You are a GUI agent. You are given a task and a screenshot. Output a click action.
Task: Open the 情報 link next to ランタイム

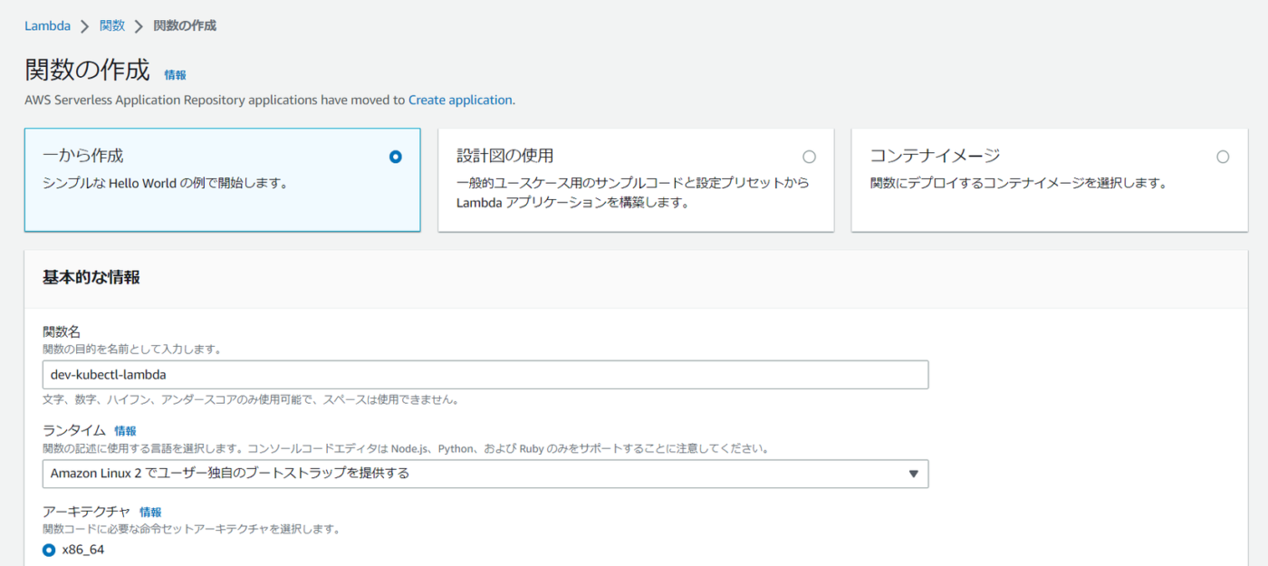coord(125,431)
